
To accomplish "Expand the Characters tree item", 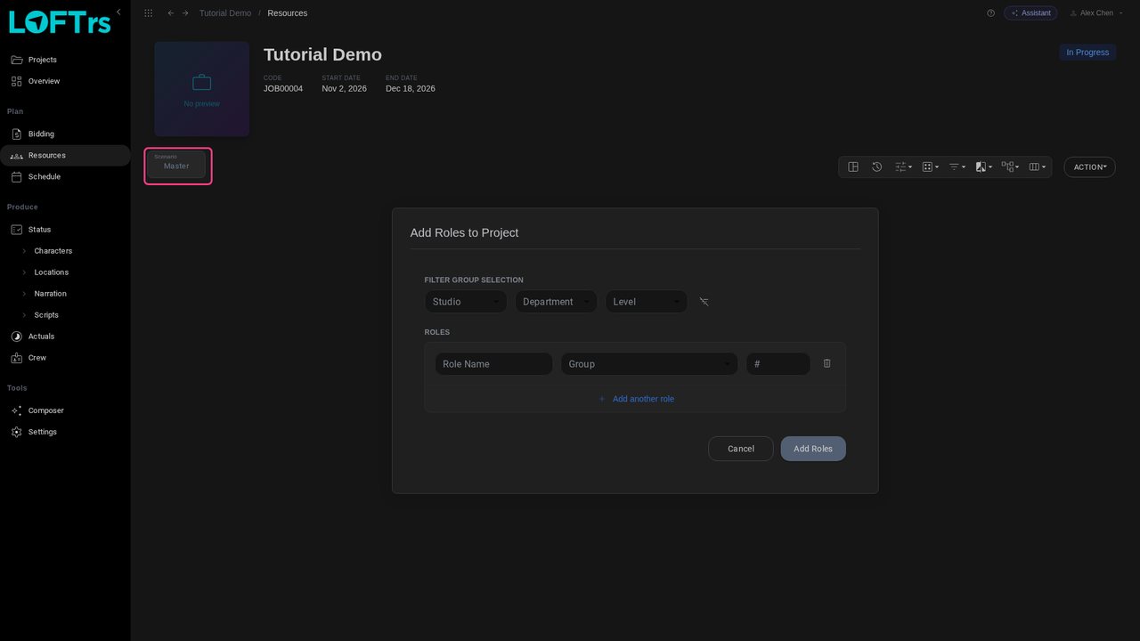I will click(25, 251).
